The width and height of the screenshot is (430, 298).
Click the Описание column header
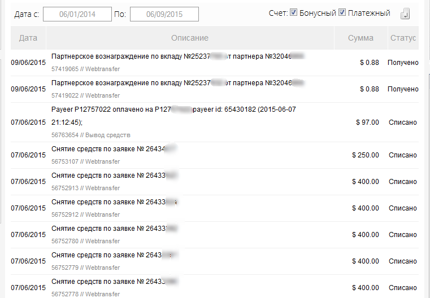click(x=190, y=38)
